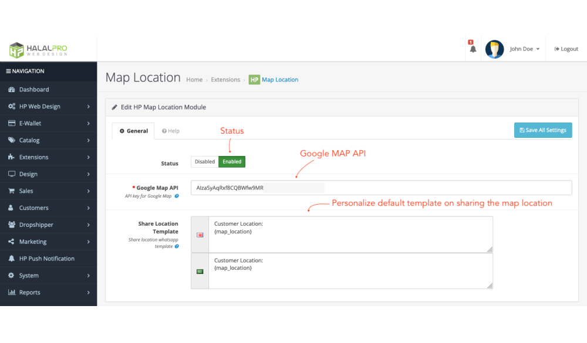Open the John Doe user dropdown
Image resolution: width=587 pixels, height=343 pixels.
tap(524, 49)
